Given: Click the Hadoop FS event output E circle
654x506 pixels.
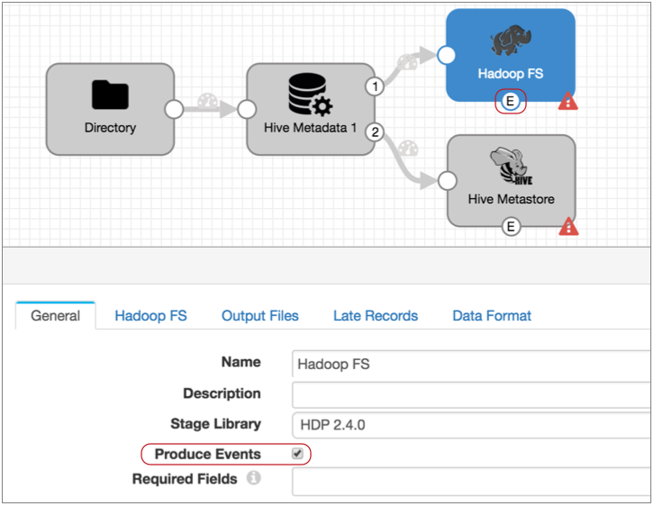Looking at the screenshot, I should [x=511, y=102].
